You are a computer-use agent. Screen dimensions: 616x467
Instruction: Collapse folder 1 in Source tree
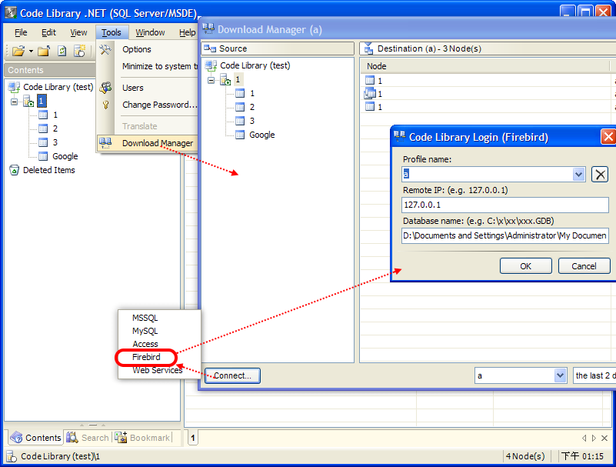[211, 80]
